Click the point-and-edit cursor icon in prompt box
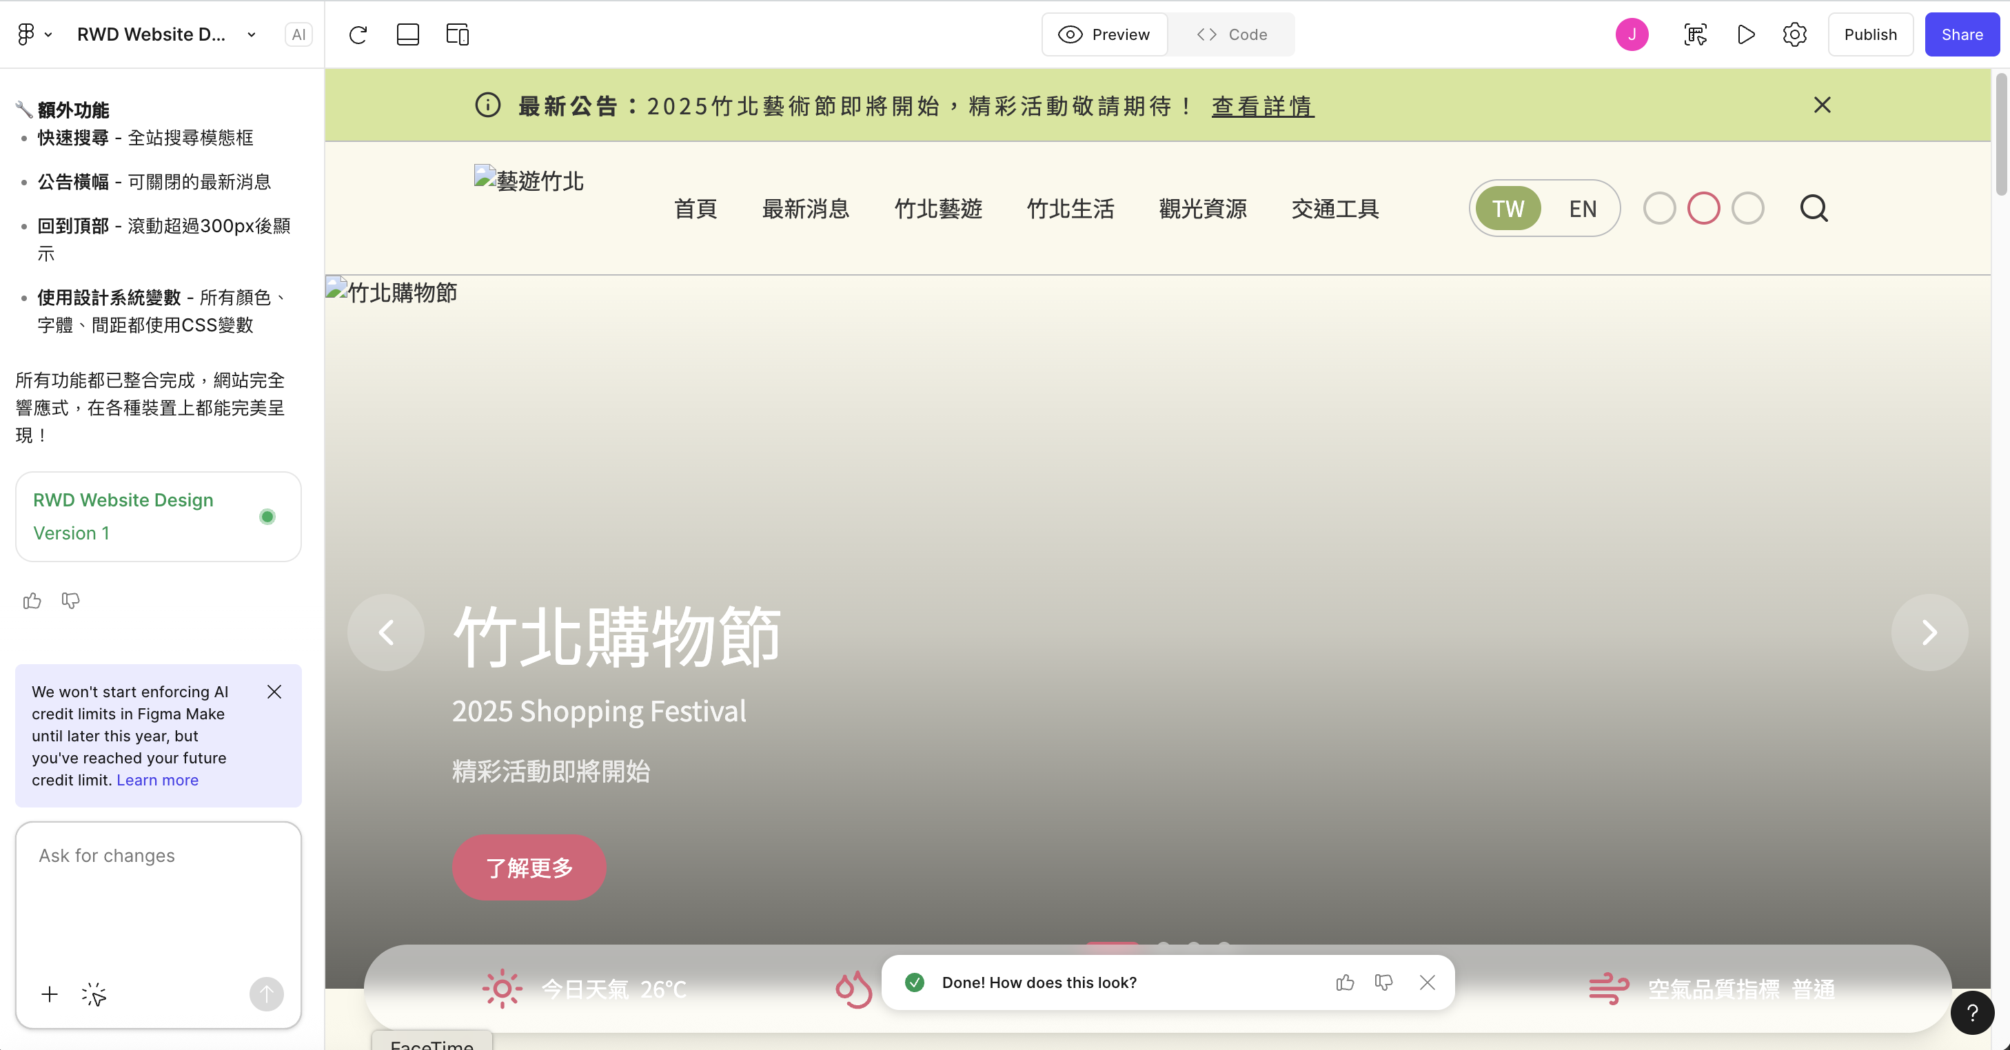Viewport: 2010px width, 1050px height. [94, 994]
